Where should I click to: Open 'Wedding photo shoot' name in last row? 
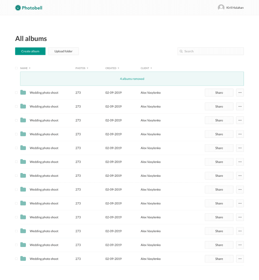pyautogui.click(x=44, y=259)
